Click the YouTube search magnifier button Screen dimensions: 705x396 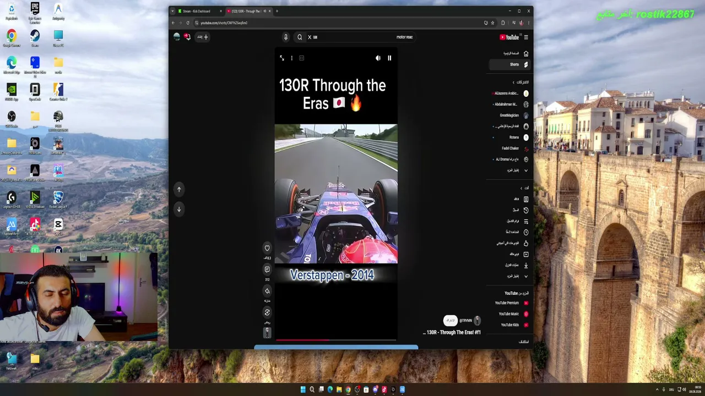(300, 37)
